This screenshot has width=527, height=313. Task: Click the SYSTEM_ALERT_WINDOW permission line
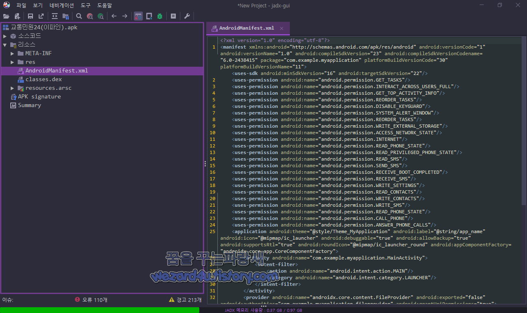[336, 113]
